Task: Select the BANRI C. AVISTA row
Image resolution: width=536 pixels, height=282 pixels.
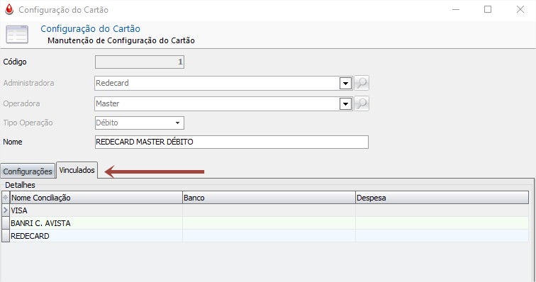Action: click(269, 223)
